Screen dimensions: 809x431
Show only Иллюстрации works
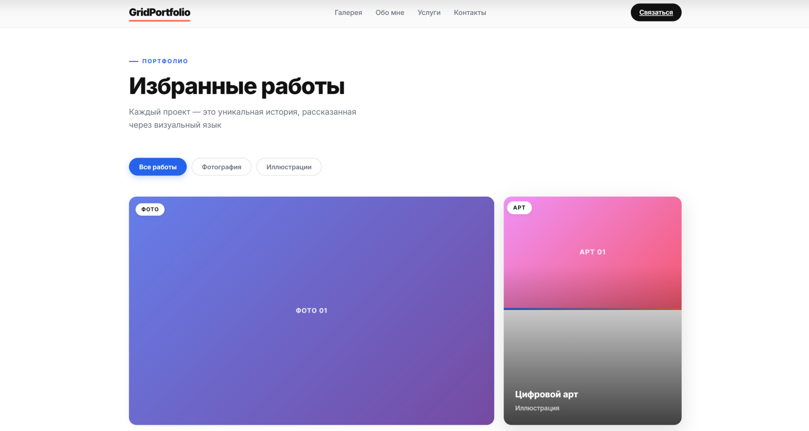[289, 167]
